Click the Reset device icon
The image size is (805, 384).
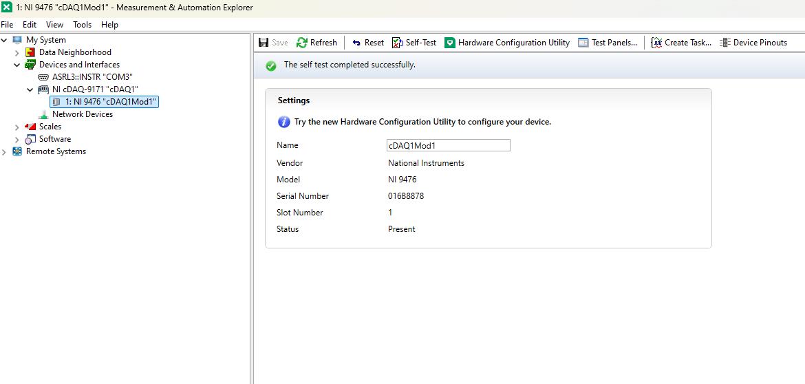(x=356, y=43)
